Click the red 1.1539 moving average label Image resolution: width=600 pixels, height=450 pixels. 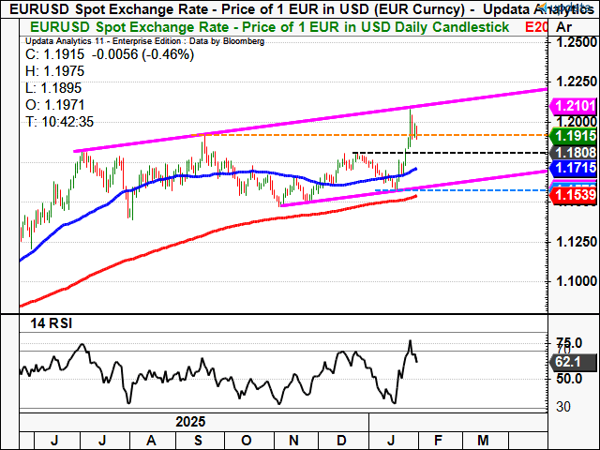[x=570, y=195]
